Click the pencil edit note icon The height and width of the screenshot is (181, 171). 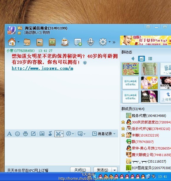pos(33,134)
